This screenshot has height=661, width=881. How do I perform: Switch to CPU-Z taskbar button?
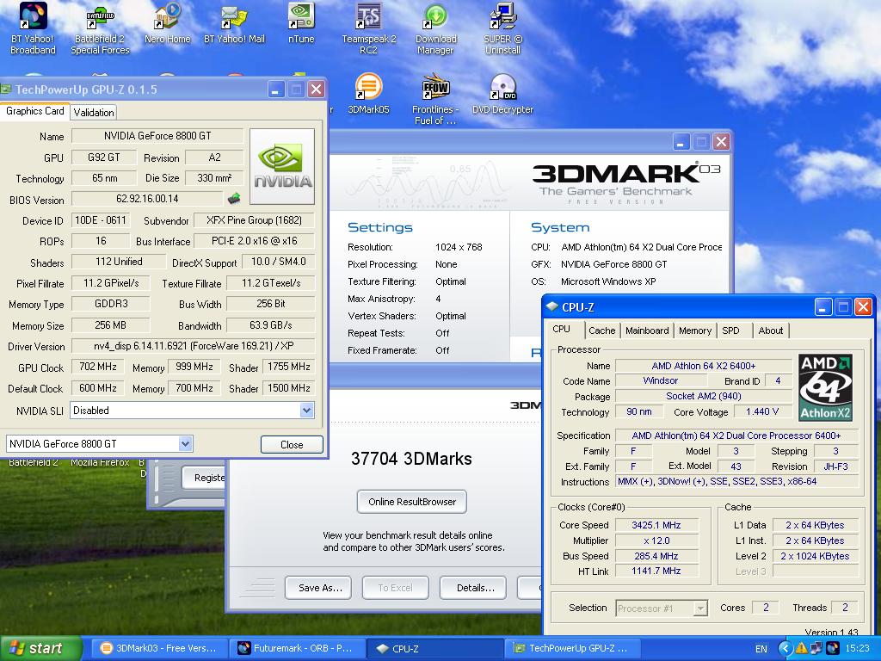tap(434, 648)
